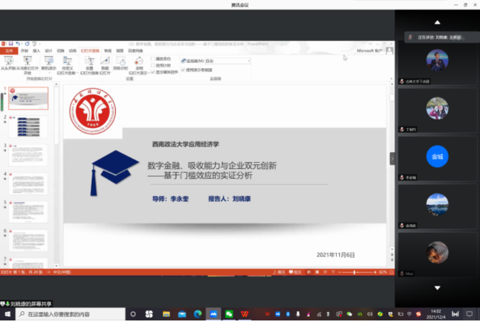Select slide 3 thumbnail in slide panel
The height and width of the screenshot is (321, 480).
[x=28, y=155]
